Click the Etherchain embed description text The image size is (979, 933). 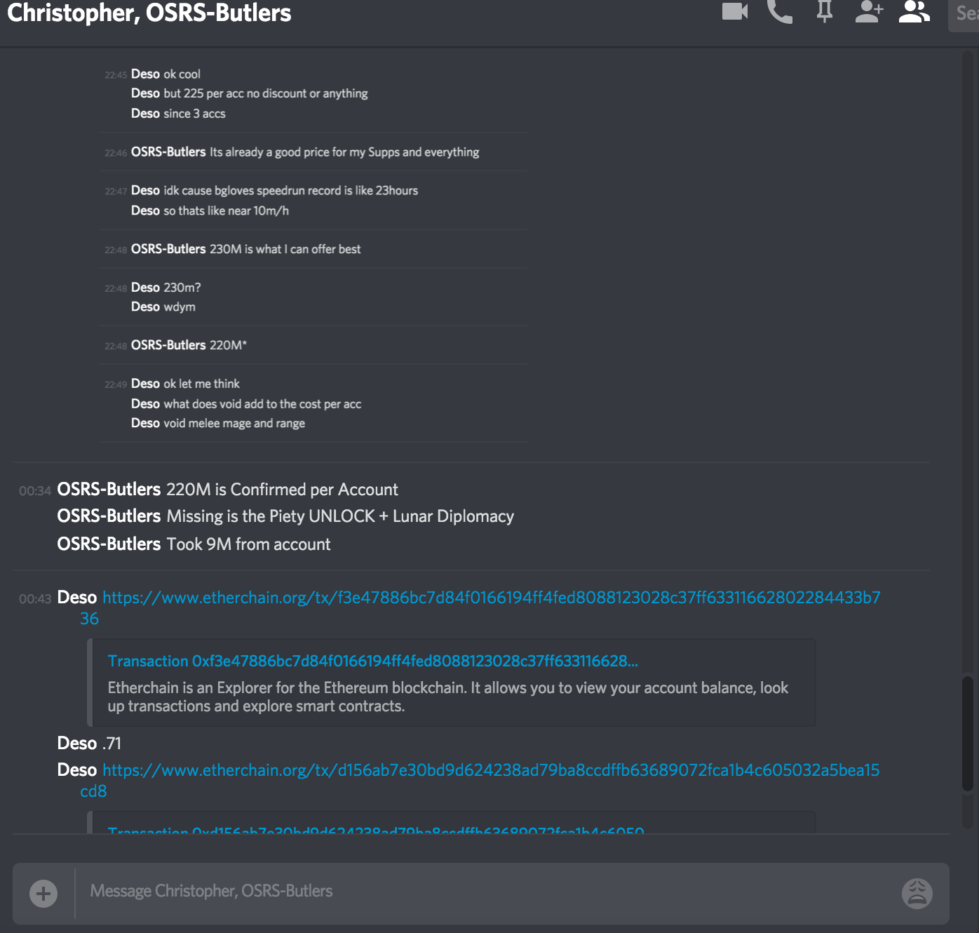(x=447, y=697)
